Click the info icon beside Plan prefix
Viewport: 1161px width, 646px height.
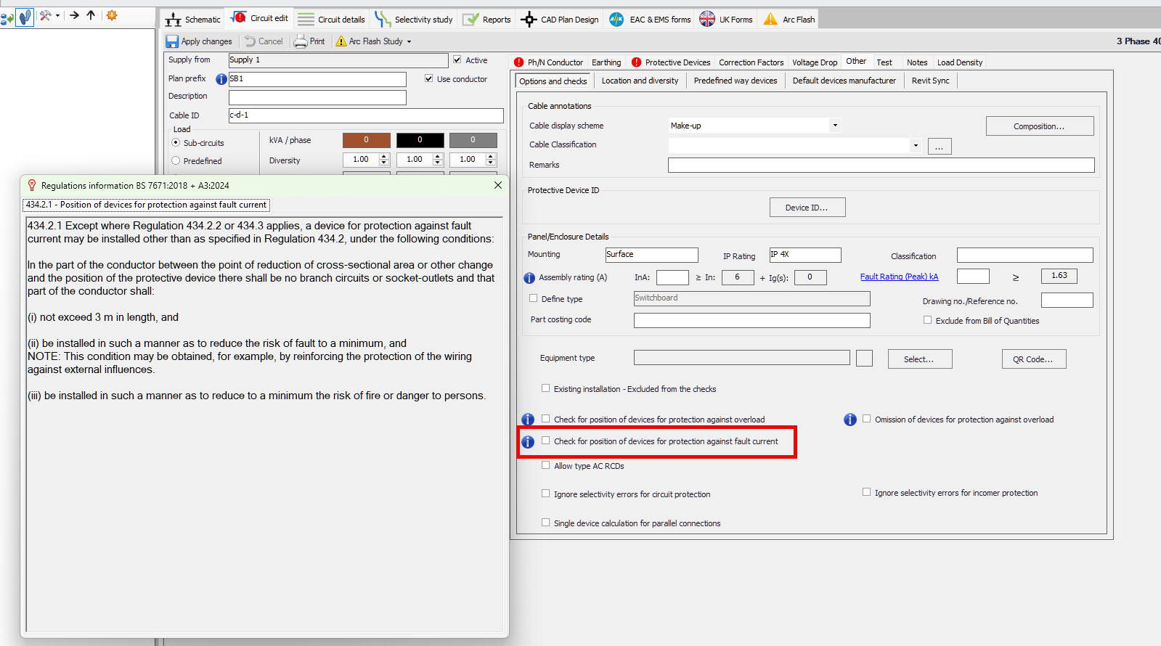click(x=221, y=79)
